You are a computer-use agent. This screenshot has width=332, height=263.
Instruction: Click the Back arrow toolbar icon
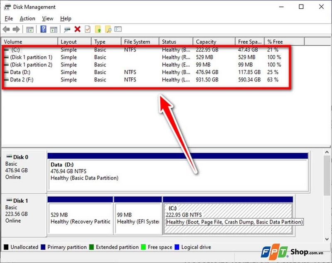(x=6, y=29)
